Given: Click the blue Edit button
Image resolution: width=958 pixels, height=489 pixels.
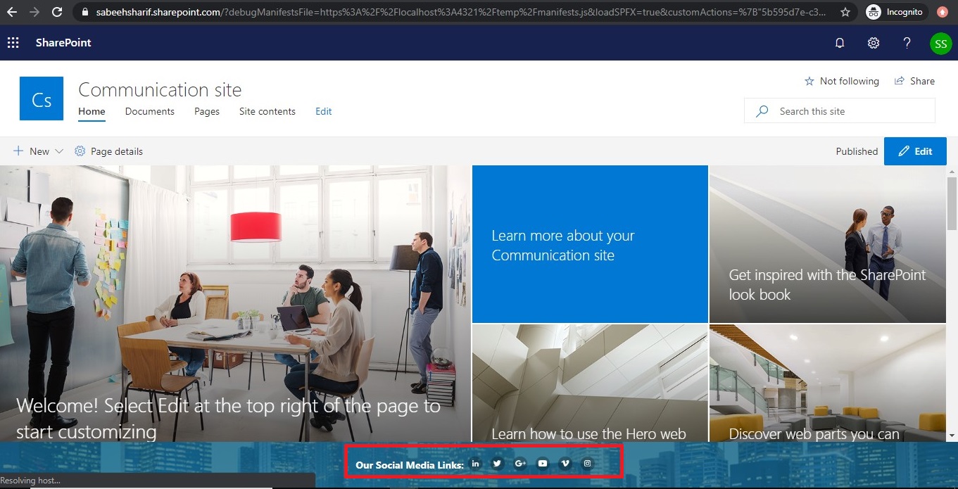Looking at the screenshot, I should 915,151.
